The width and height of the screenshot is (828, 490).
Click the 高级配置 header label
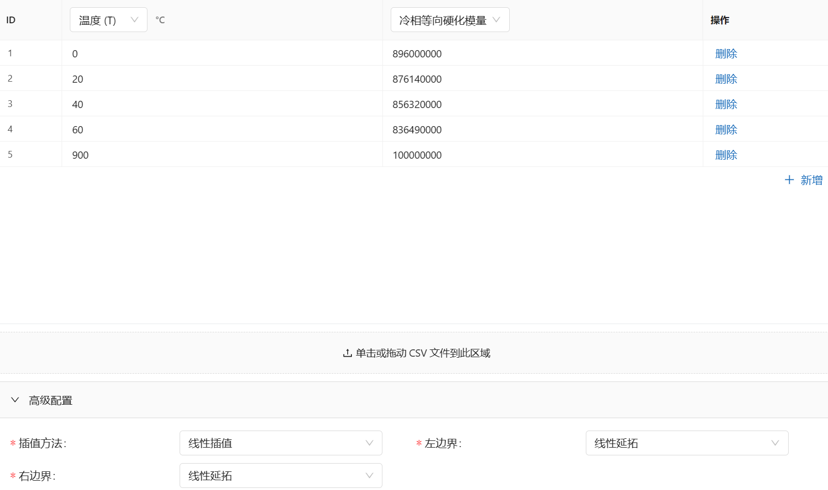(x=51, y=400)
